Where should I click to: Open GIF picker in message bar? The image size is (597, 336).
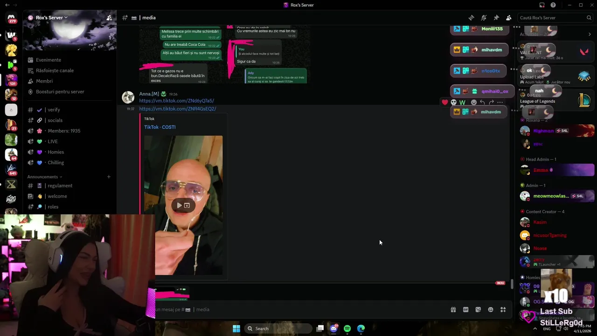coord(465,309)
